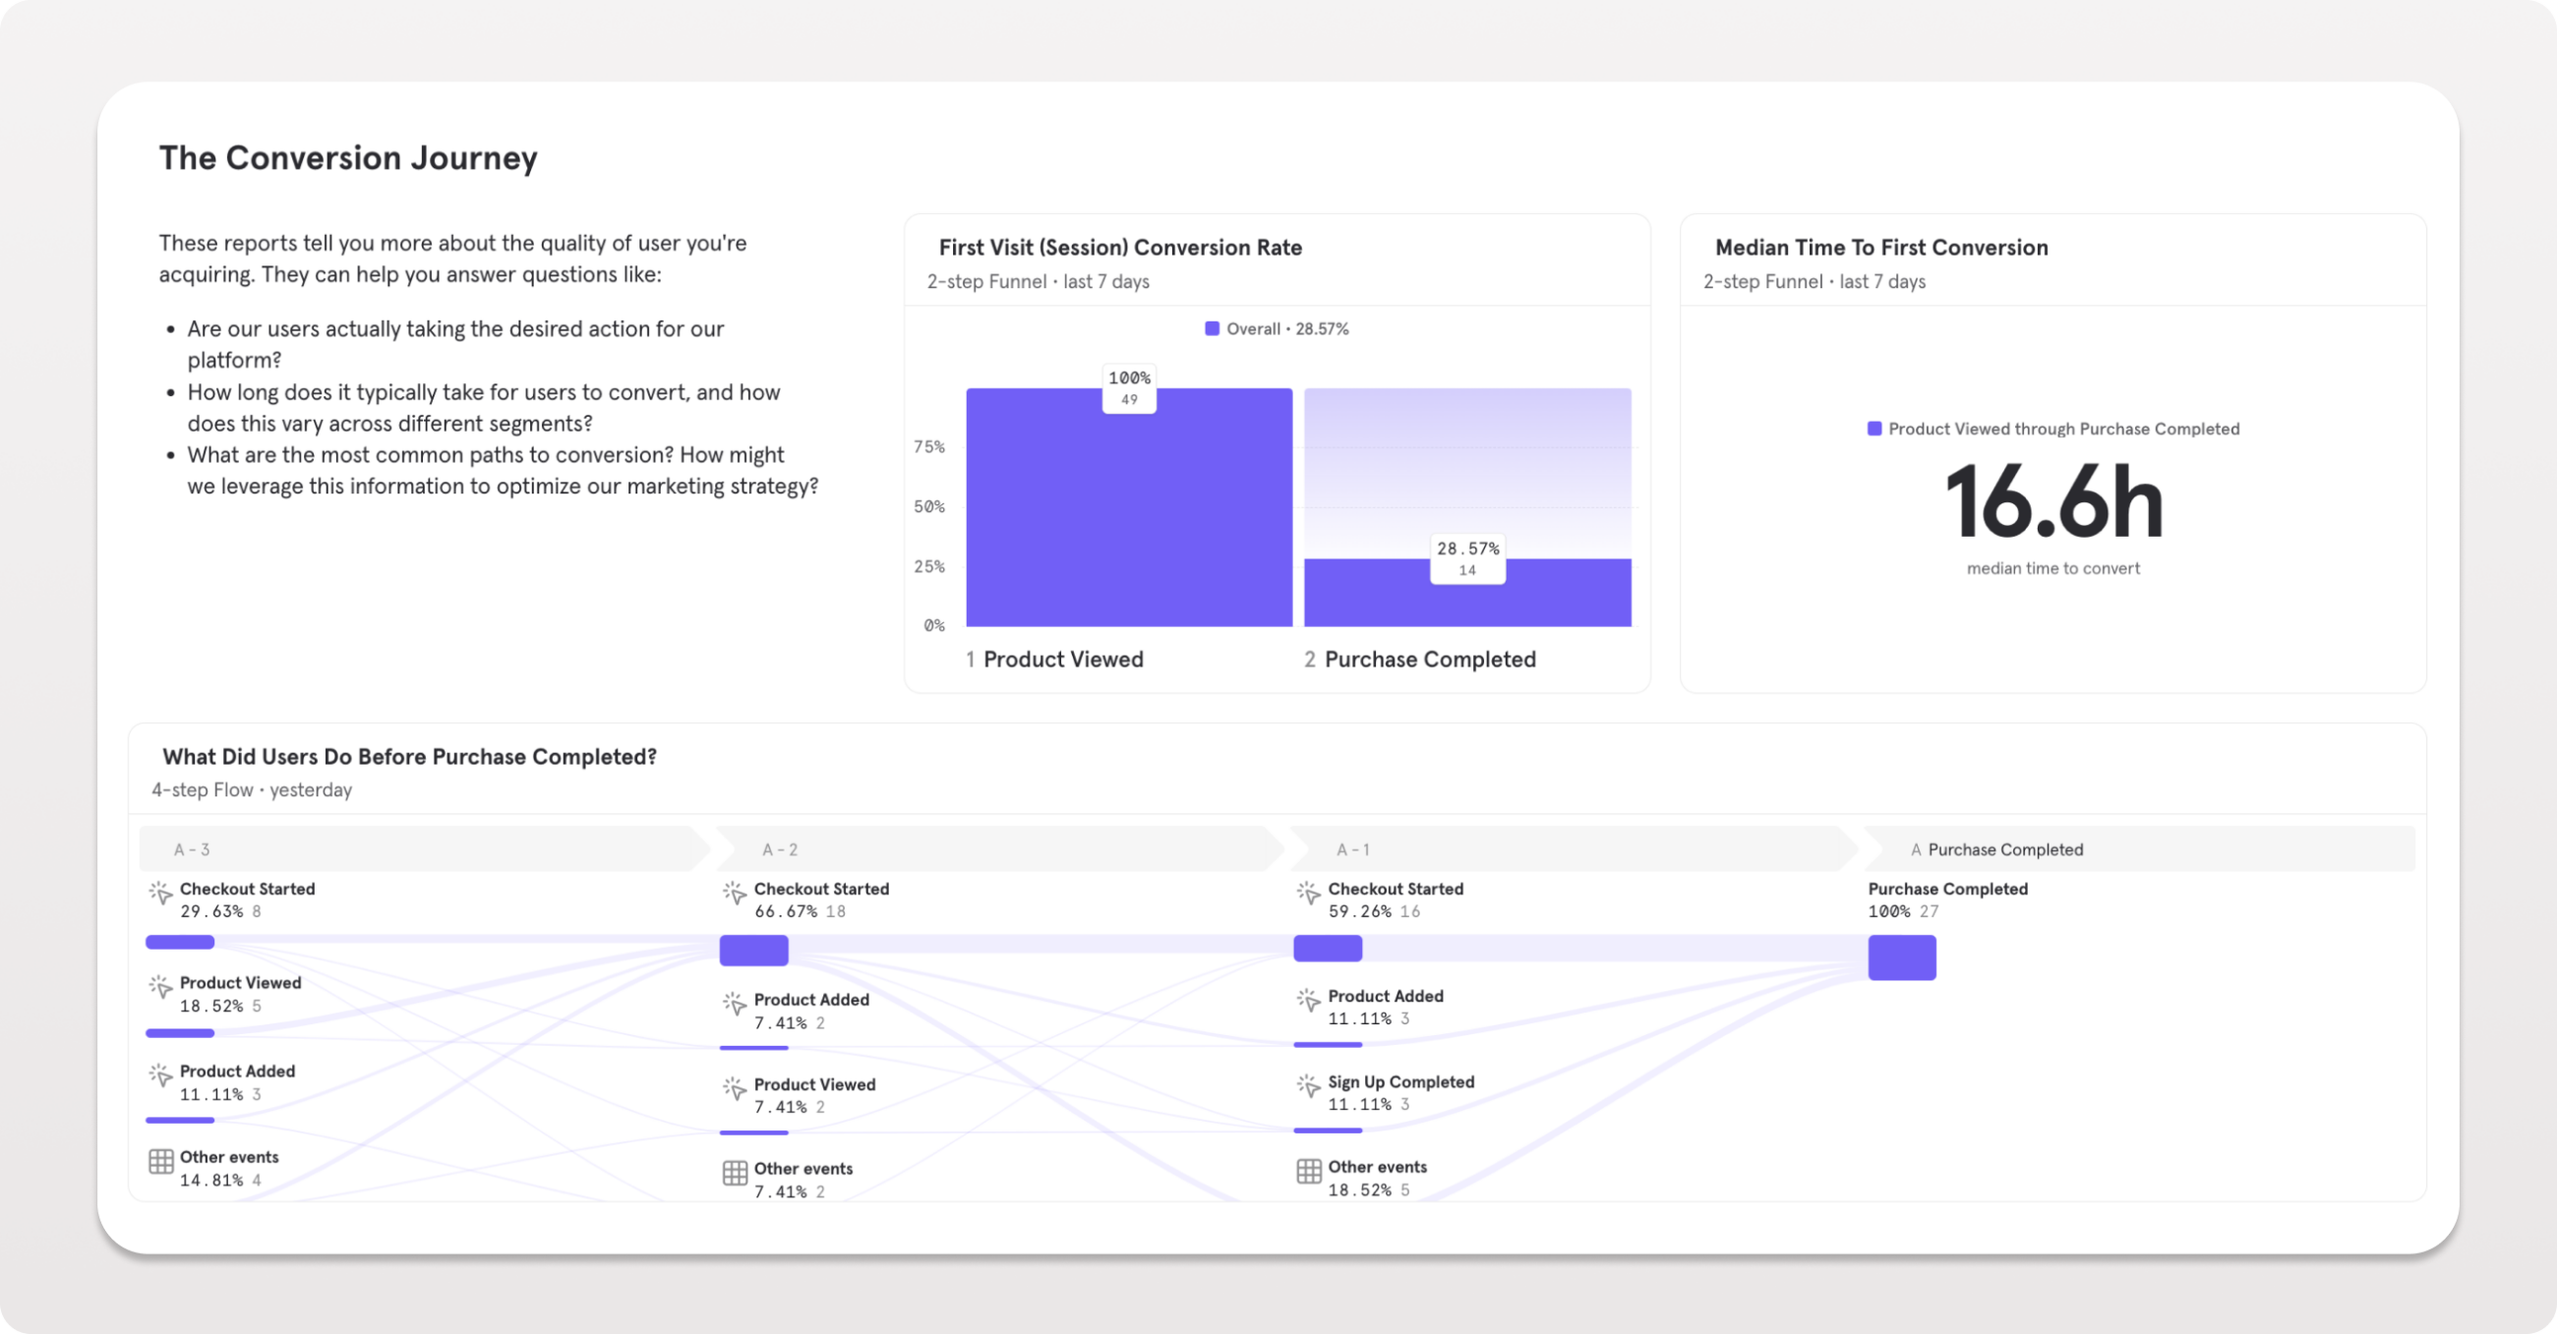This screenshot has width=2557, height=1334.
Task: Select the Purchase Completed step header tab
Action: (1997, 848)
